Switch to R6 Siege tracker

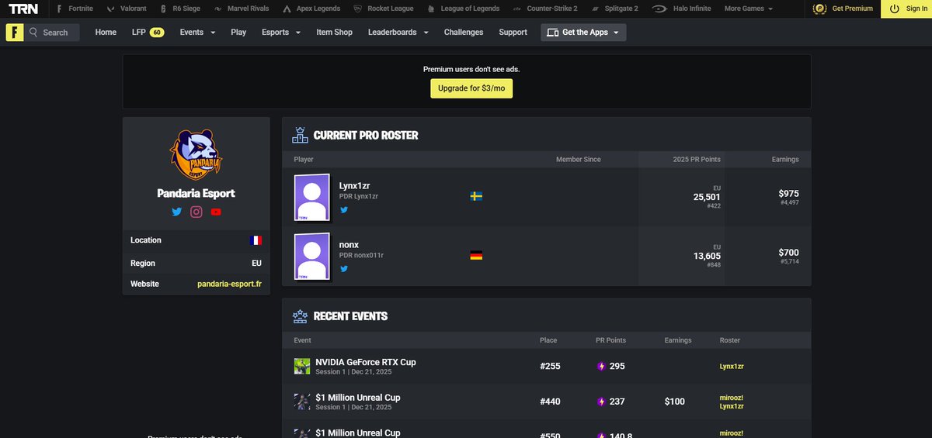click(x=179, y=9)
